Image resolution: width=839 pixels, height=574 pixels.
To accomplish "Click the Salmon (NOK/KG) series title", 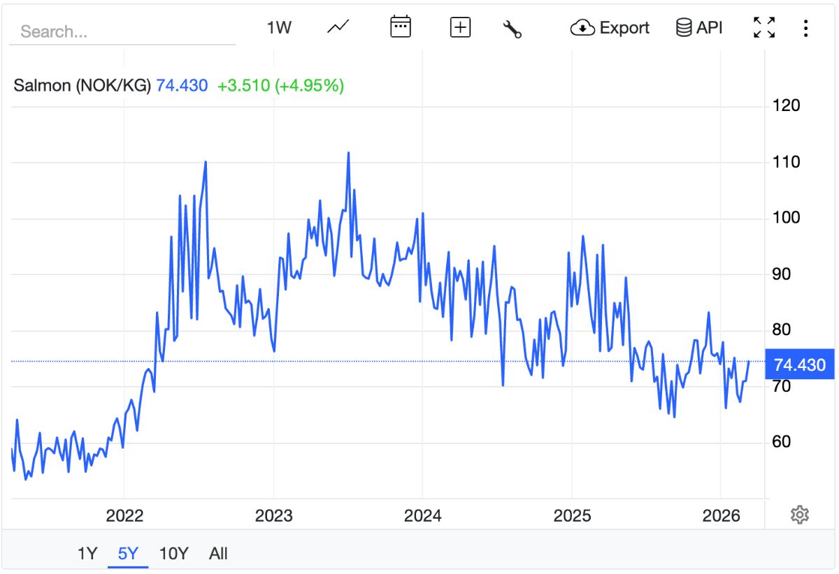I will coord(83,86).
